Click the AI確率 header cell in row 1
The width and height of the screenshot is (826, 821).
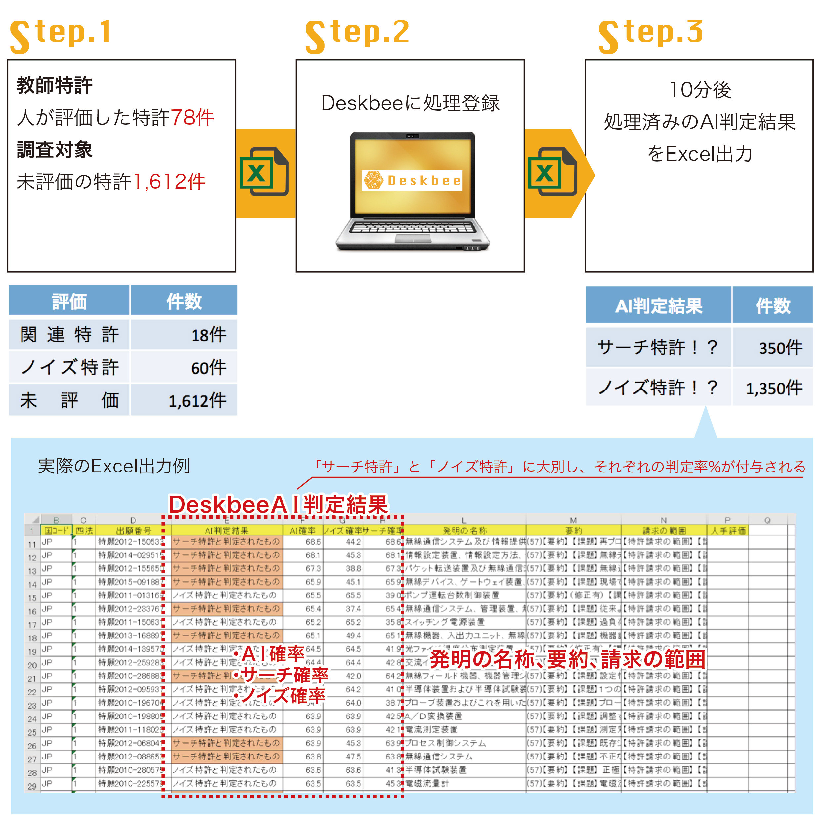coord(303,530)
